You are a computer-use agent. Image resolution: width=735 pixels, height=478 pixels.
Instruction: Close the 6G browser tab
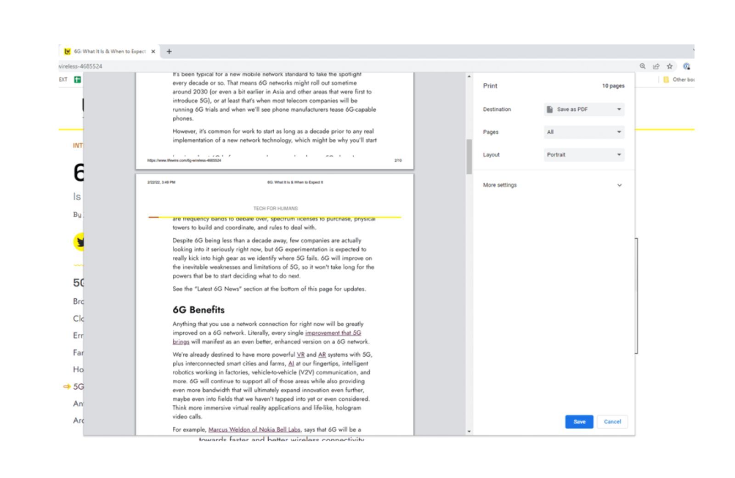[x=153, y=51]
